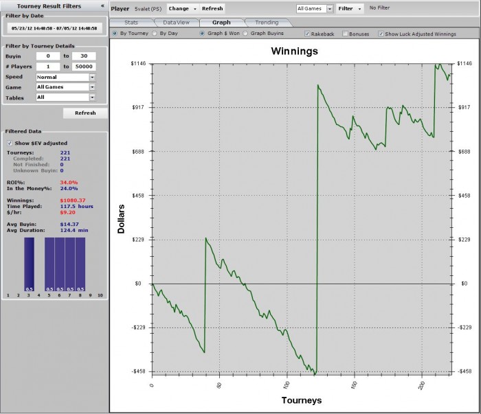
Task: Click the maximum Buyin field showing 30
Action: 84,56
